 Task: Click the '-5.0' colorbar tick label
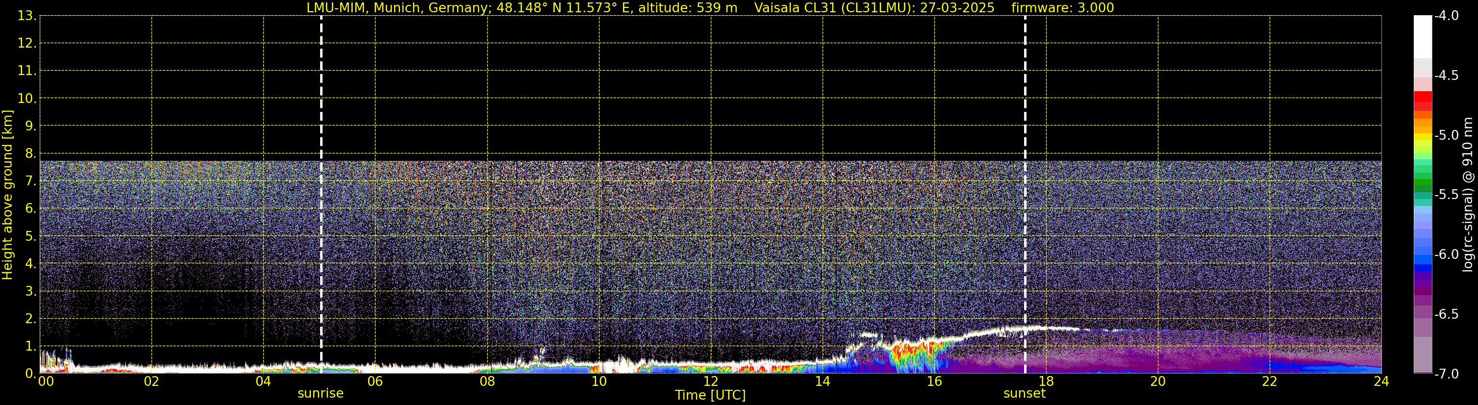(x=1446, y=135)
